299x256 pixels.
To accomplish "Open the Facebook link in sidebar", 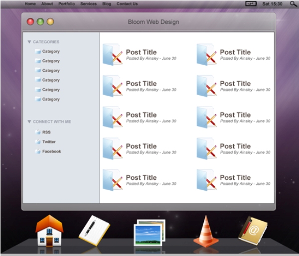I will tap(51, 151).
